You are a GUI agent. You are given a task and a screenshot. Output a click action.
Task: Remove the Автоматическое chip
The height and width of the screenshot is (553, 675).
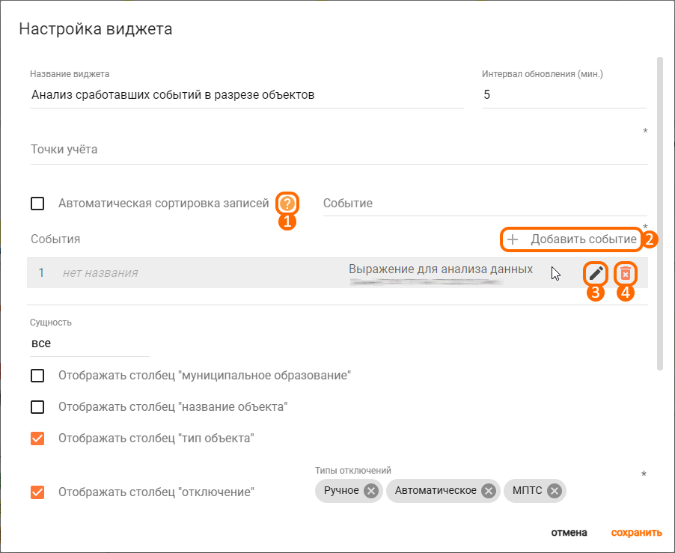pyautogui.click(x=488, y=491)
